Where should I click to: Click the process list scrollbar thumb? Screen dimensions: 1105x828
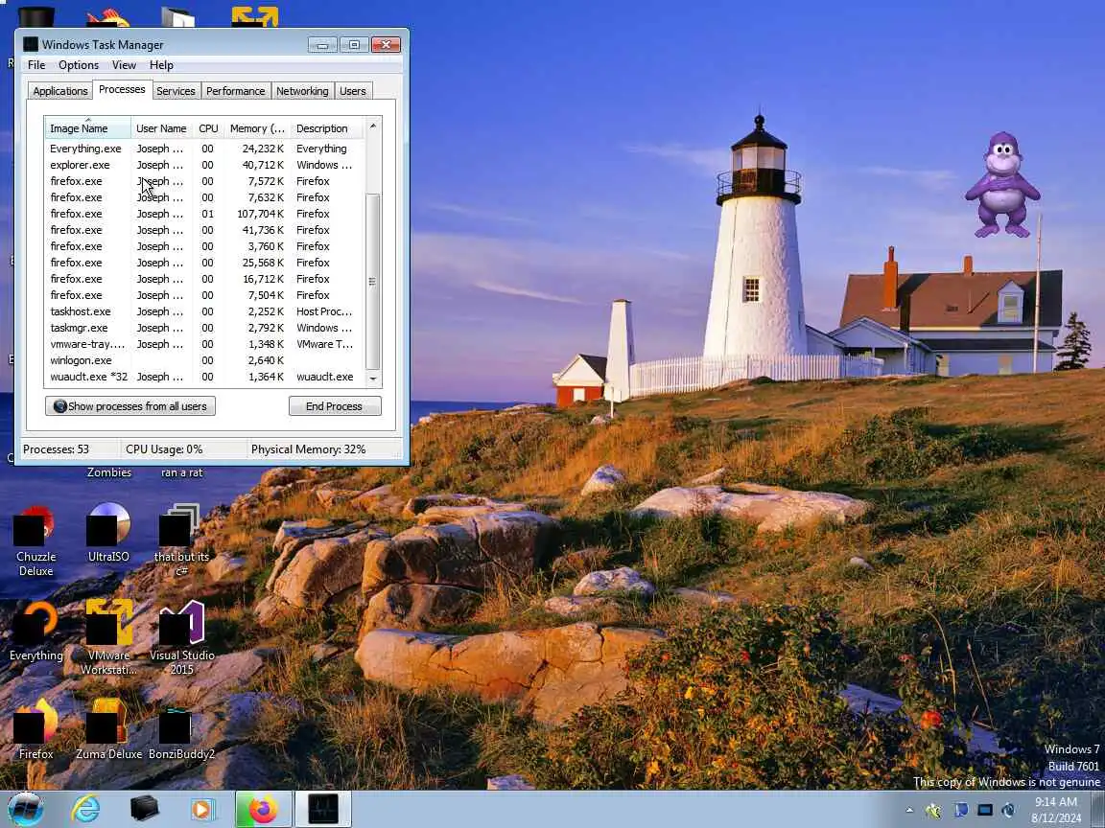point(373,281)
